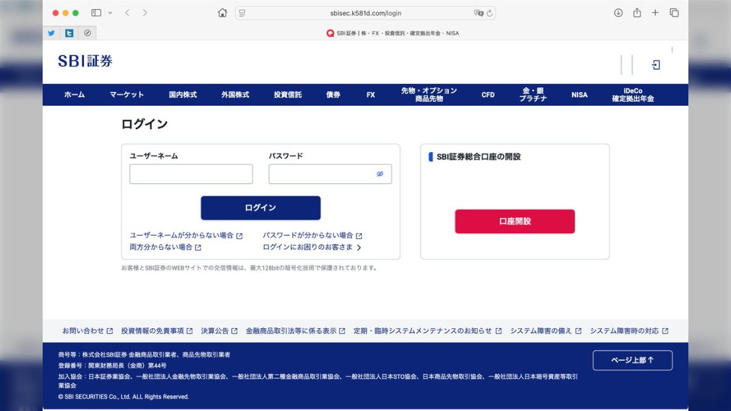
Task: Click the chevron after ログインにお困りのお客さま
Action: (x=359, y=248)
